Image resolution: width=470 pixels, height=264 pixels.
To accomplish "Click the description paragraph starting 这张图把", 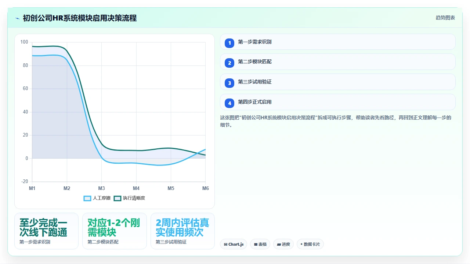I will coord(336,121).
